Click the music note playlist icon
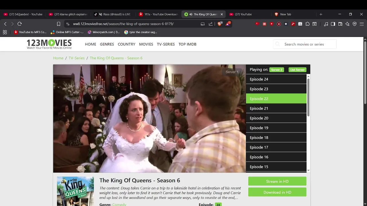Viewport: 367px width, 206px height. [326, 24]
